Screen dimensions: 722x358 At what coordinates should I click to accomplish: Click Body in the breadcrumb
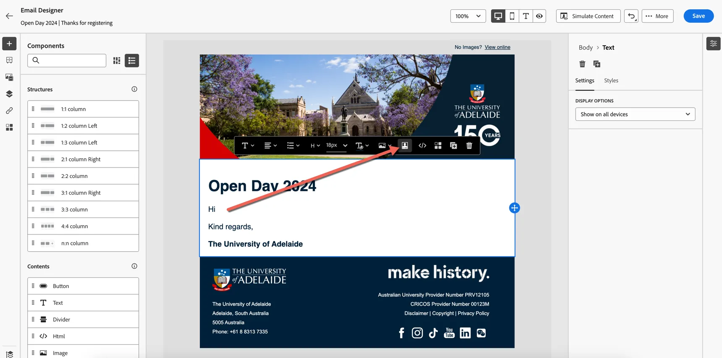coord(586,47)
